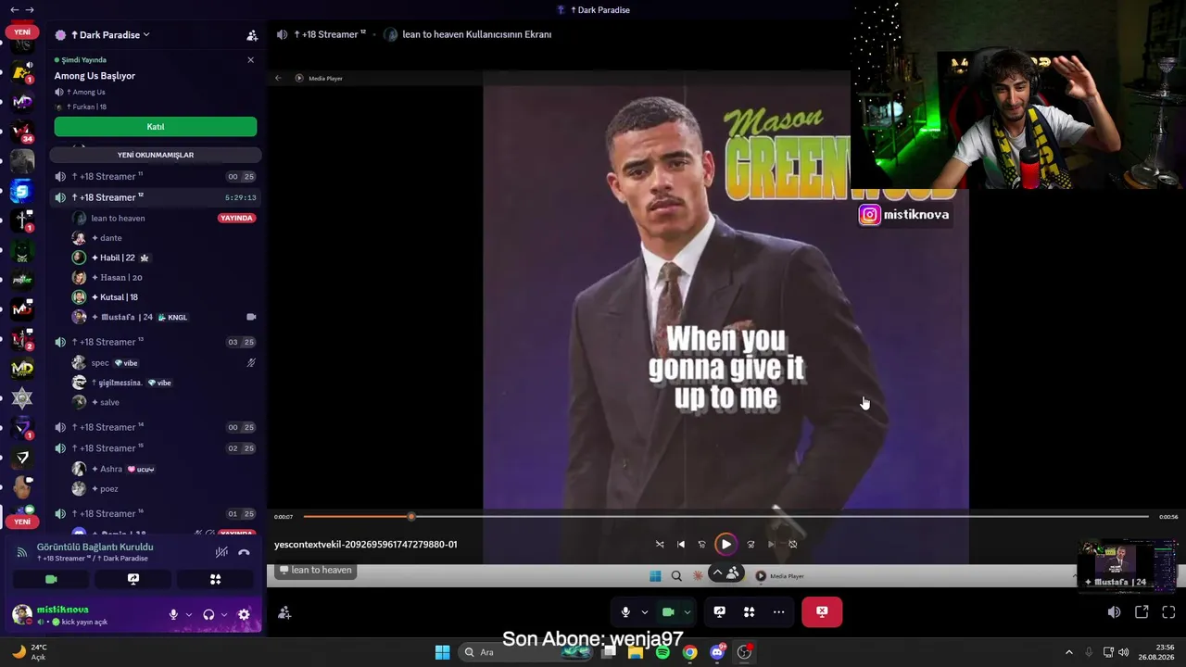The height and width of the screenshot is (667, 1186).
Task: Stop watching stream with the red button
Action: coord(822,612)
